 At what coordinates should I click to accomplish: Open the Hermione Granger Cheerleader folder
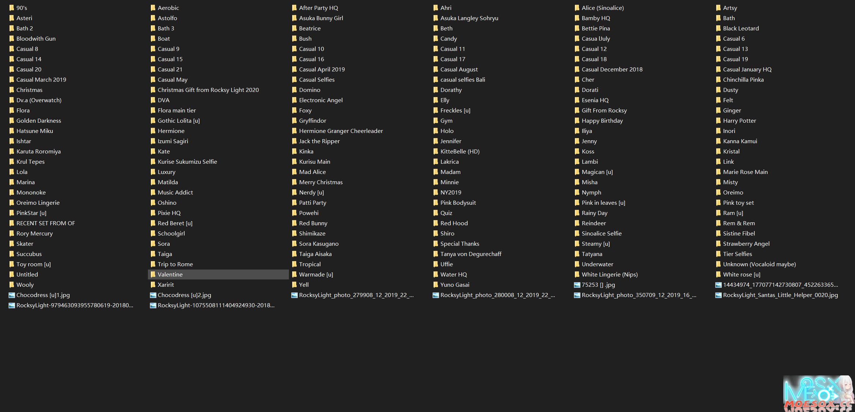coord(341,130)
